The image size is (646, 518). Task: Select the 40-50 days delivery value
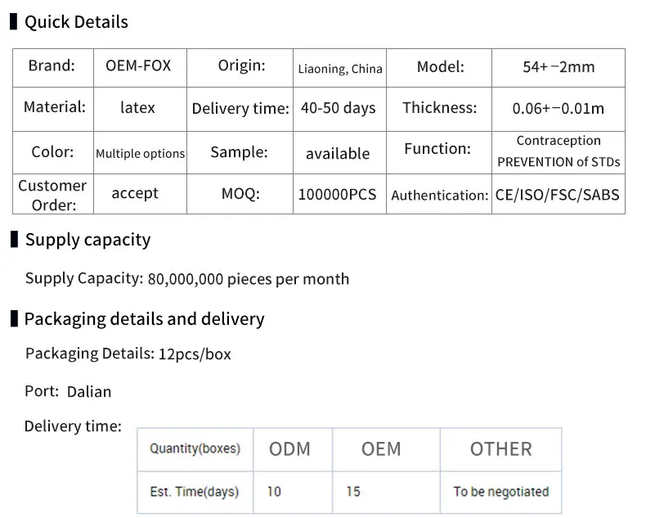(339, 108)
